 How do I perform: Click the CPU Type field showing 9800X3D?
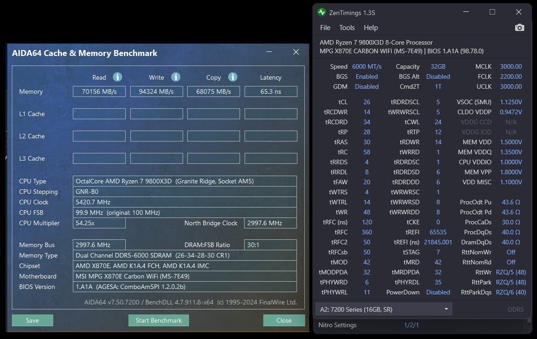click(x=184, y=181)
